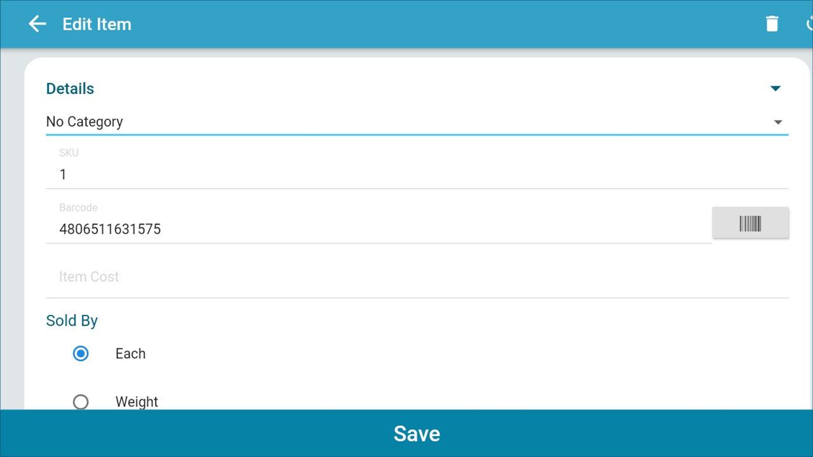Delete the item with trash icon

point(772,24)
